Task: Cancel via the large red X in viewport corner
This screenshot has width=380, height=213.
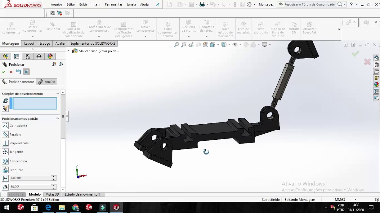Action: click(367, 62)
